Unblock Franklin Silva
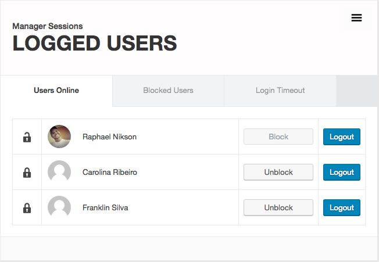This screenshot has width=379, height=262. pyautogui.click(x=278, y=207)
